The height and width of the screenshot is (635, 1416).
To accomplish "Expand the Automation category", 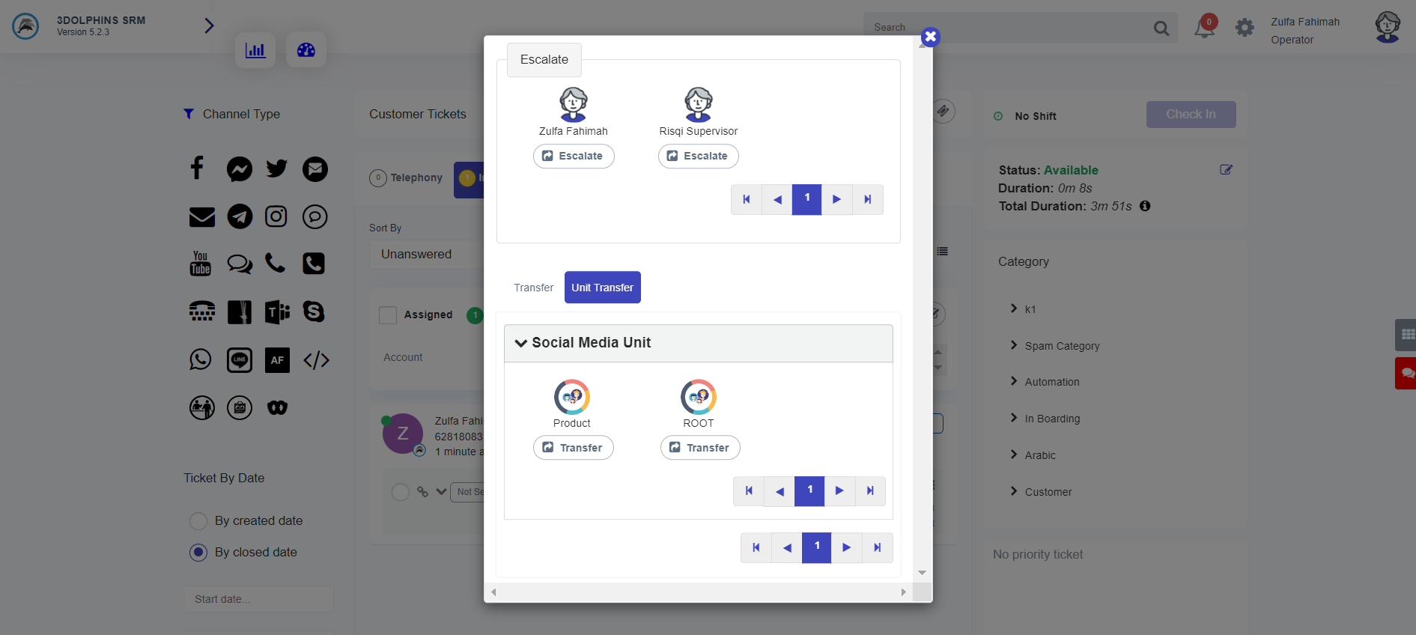I will 1014,381.
